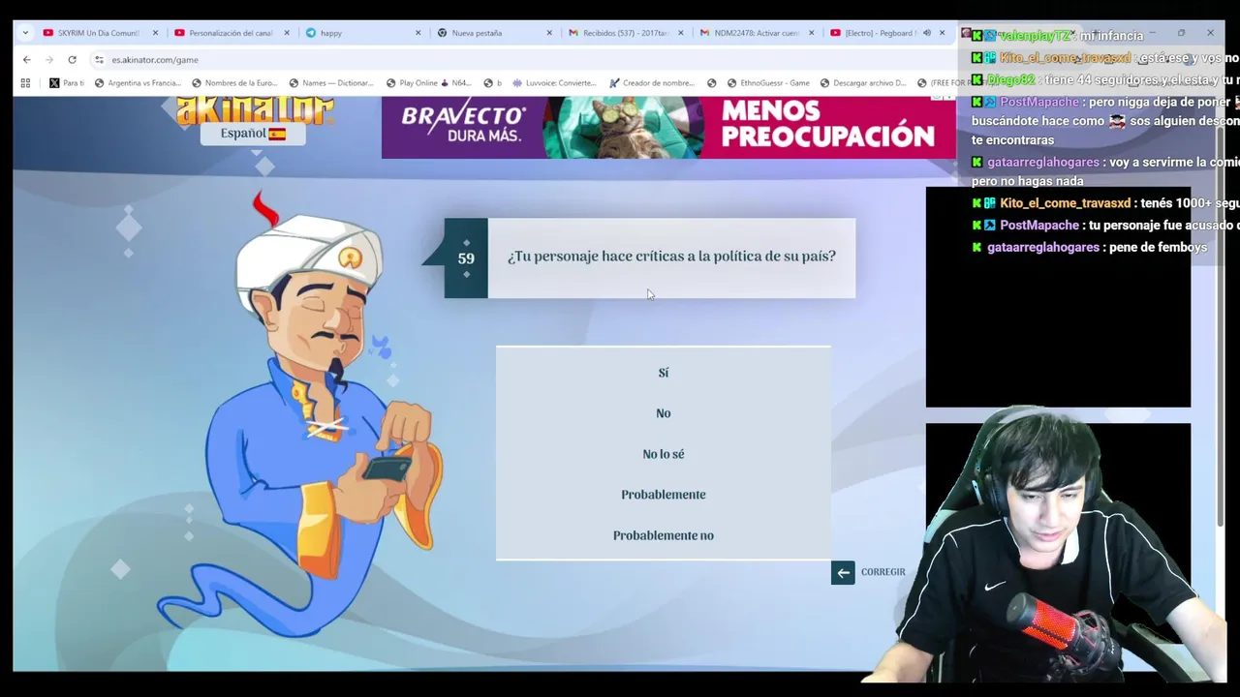Close the [Electro] Pegboard tab

coord(944,33)
